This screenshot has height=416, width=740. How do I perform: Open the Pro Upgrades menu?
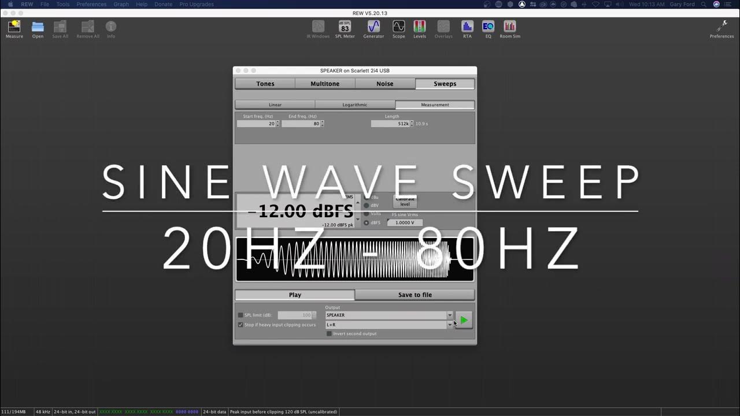point(197,4)
